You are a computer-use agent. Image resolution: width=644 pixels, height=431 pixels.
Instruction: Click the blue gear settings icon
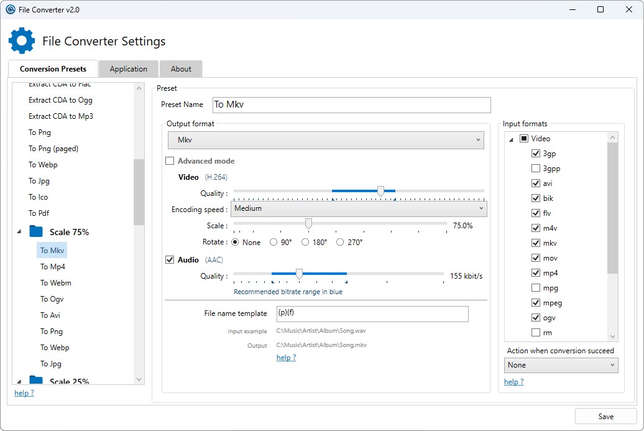(x=22, y=40)
